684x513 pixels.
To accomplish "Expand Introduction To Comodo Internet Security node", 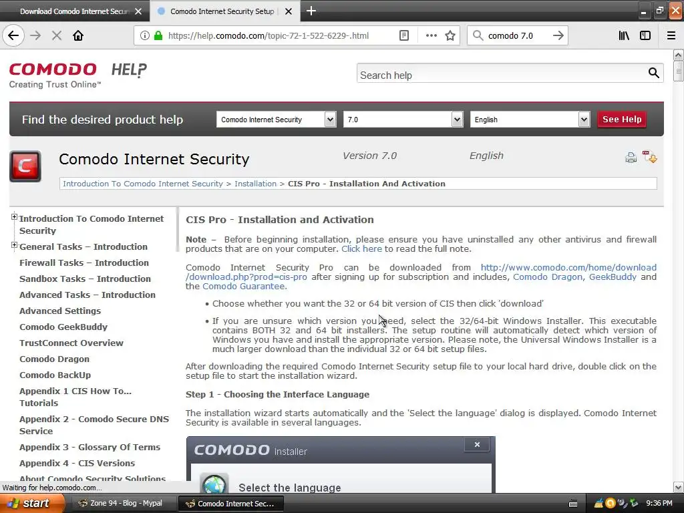I will click(15, 217).
